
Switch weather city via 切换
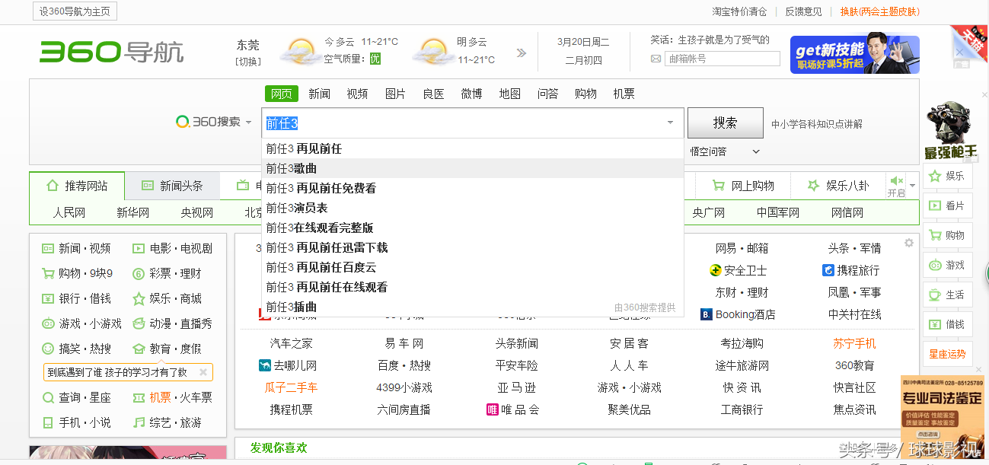247,62
